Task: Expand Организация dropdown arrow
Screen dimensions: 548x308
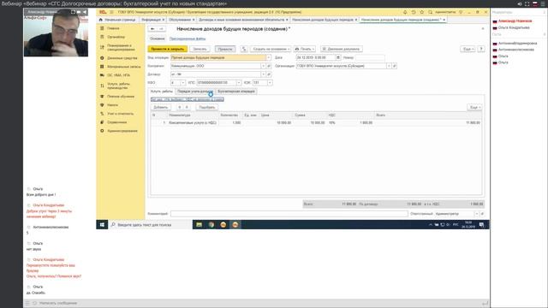Action: pyautogui.click(x=389, y=66)
